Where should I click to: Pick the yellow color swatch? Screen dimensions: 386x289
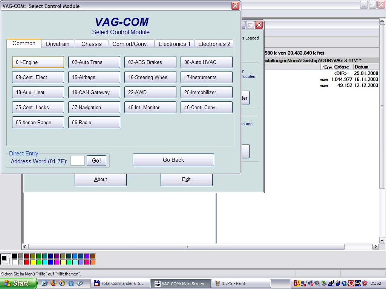point(32,262)
